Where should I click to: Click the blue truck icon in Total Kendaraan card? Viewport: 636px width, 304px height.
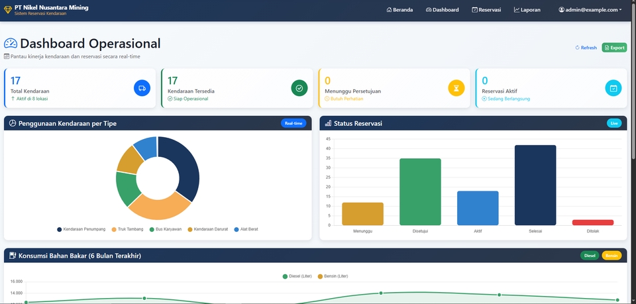142,88
